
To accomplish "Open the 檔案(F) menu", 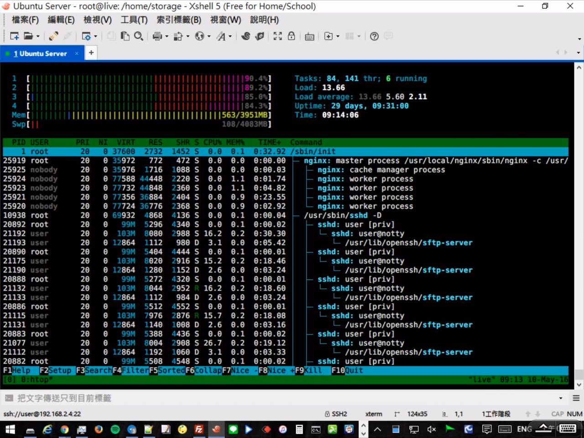I will (x=25, y=20).
